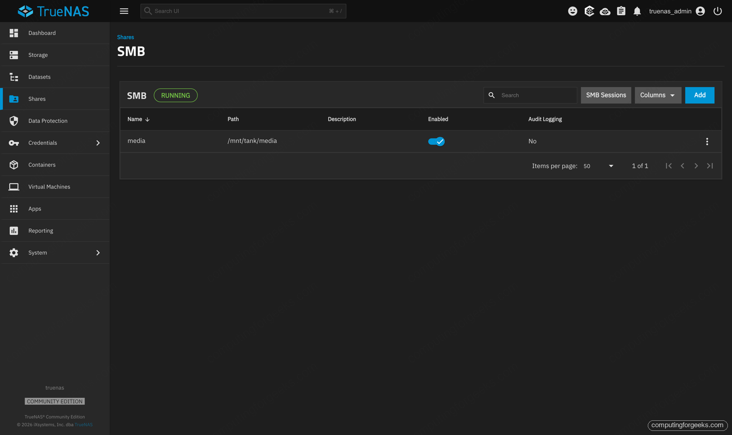Click the TrueNAS Connect cloud icon
This screenshot has width=732, height=435.
click(605, 11)
